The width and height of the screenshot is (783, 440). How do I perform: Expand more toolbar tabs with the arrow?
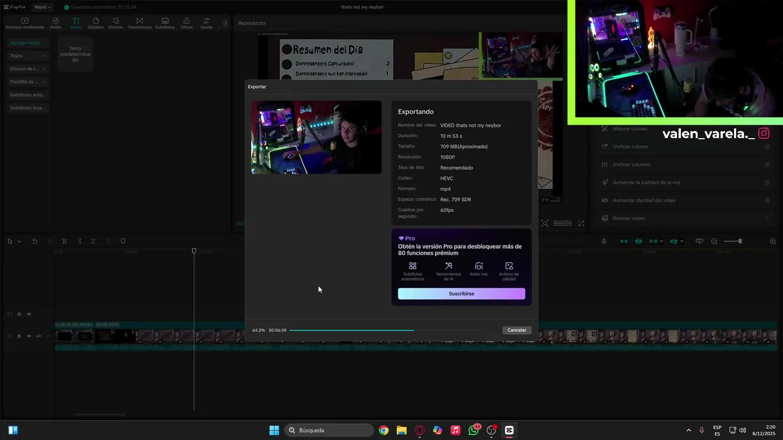click(x=225, y=23)
